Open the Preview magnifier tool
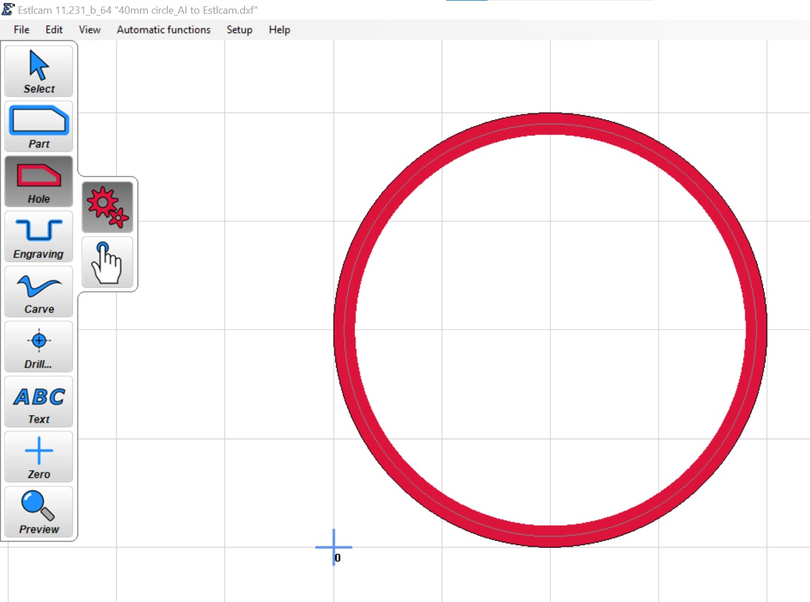 (39, 511)
